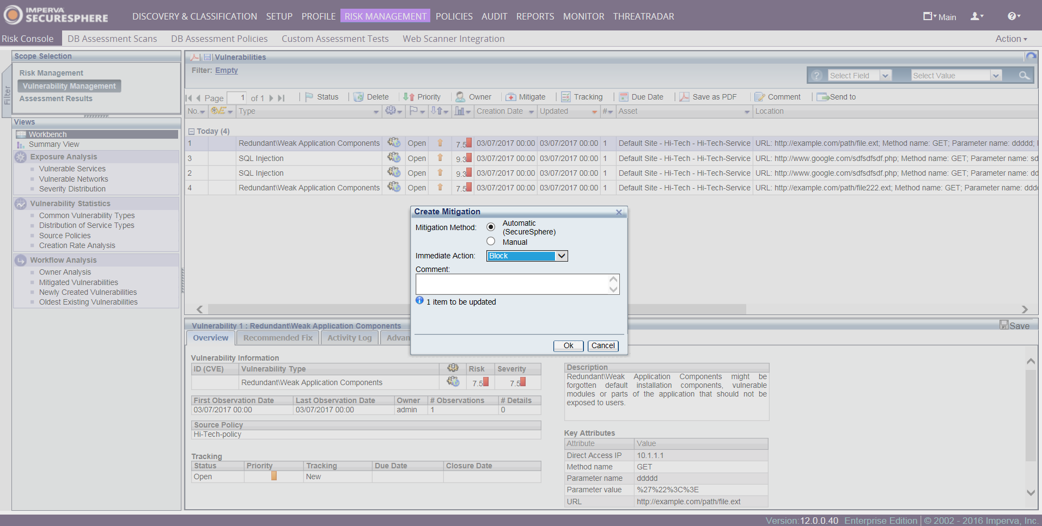Click the PDF export icon beside Vulnerabilities title
Screen dimensions: 1042x526
pyautogui.click(x=195, y=57)
